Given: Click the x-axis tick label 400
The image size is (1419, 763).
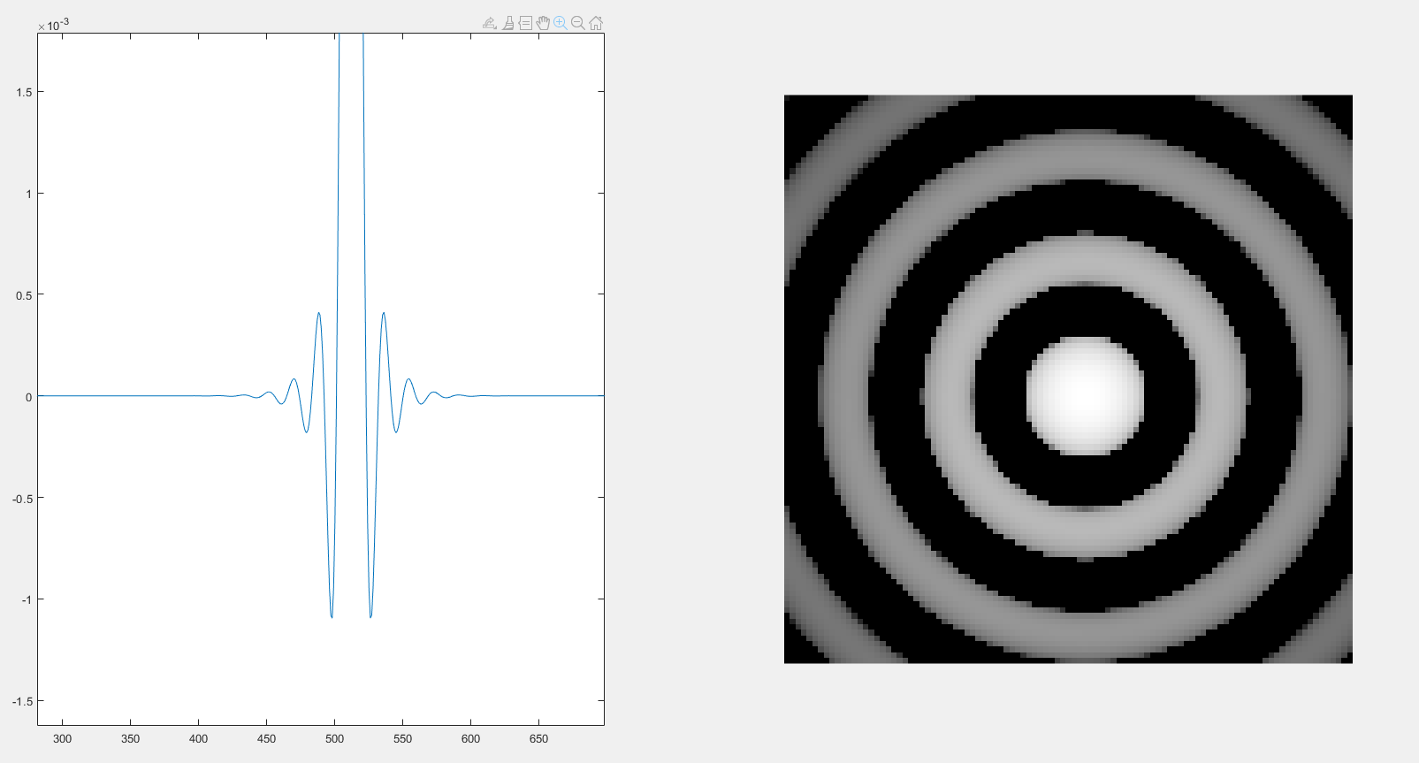Looking at the screenshot, I should coord(199,739).
